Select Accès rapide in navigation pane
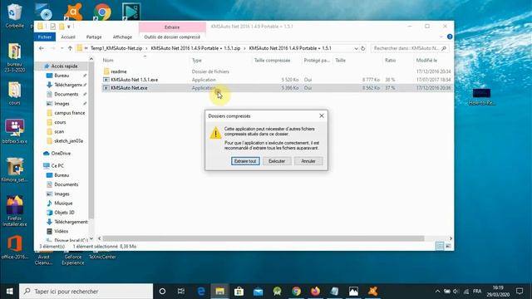This screenshot has width=532, height=299. coord(64,66)
